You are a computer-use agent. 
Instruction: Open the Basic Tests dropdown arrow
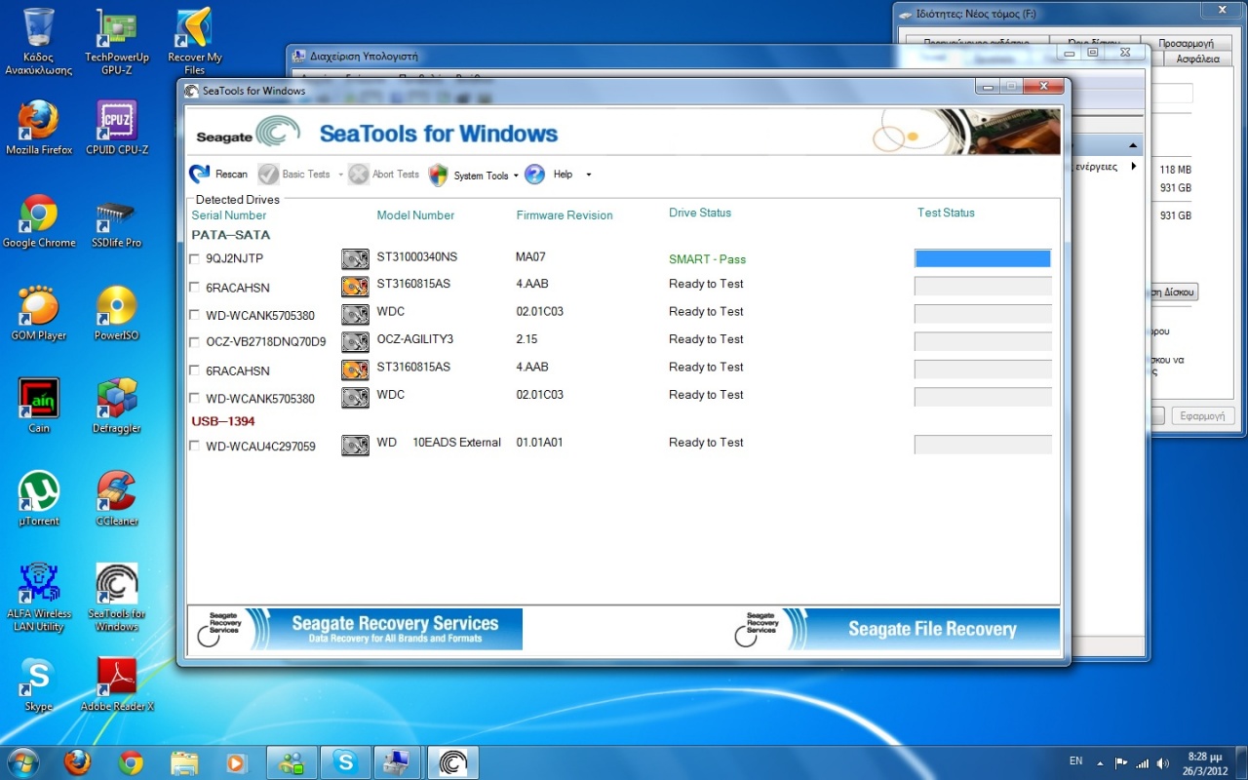pyautogui.click(x=340, y=175)
